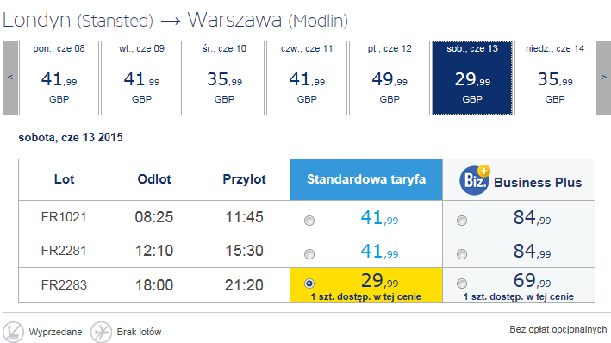Switch to czw., cze 11 date tab
The image size is (611, 343).
[x=307, y=78]
